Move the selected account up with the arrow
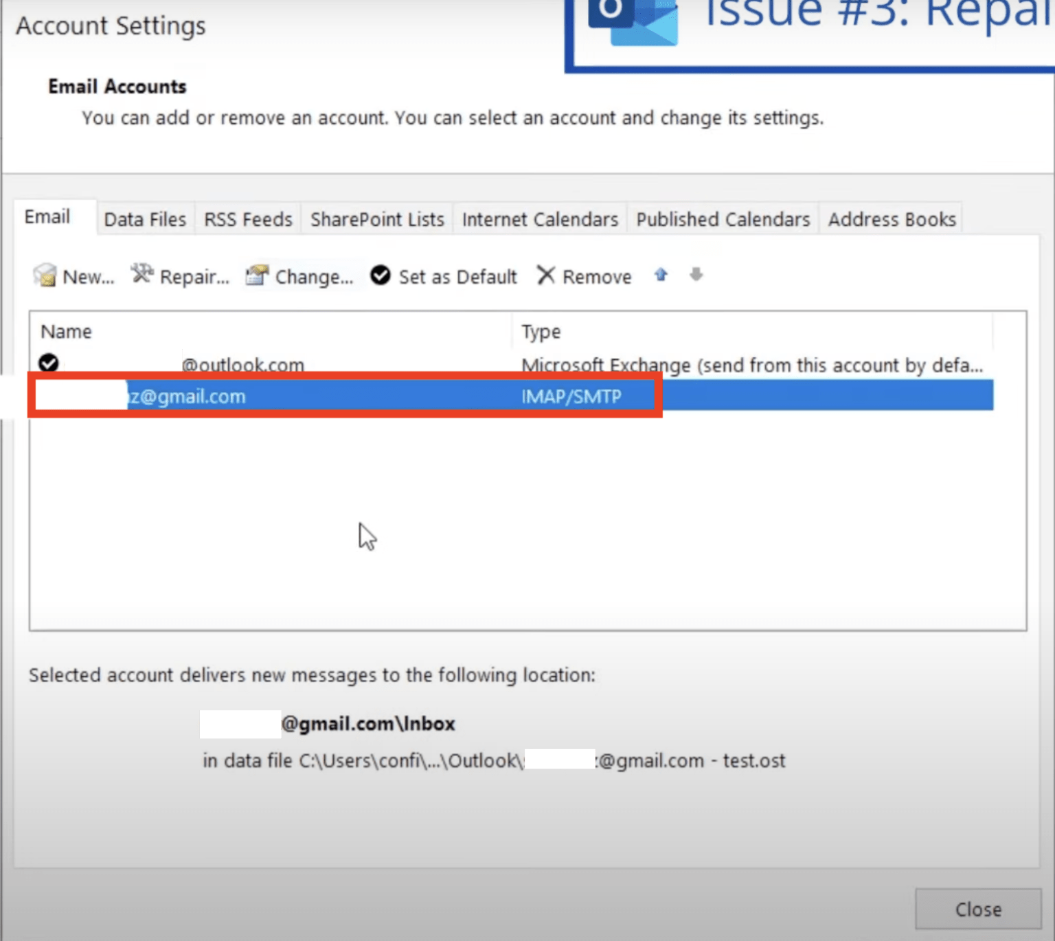The image size is (1055, 941). (x=660, y=275)
